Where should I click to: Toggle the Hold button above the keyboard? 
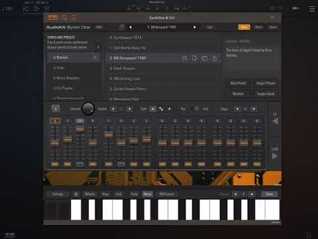point(134,194)
